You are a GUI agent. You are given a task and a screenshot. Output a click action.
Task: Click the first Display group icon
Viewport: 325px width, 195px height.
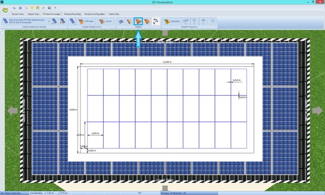(121, 21)
